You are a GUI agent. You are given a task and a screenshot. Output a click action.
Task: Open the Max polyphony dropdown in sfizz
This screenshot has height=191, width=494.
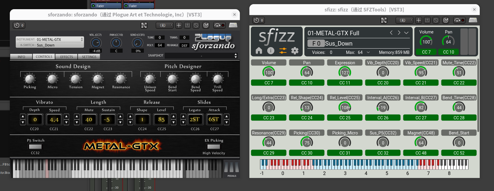(x=368, y=52)
